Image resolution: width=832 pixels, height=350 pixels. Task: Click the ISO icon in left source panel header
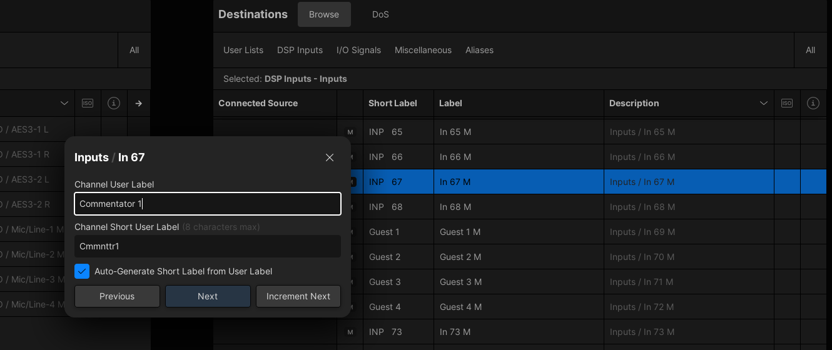[88, 103]
